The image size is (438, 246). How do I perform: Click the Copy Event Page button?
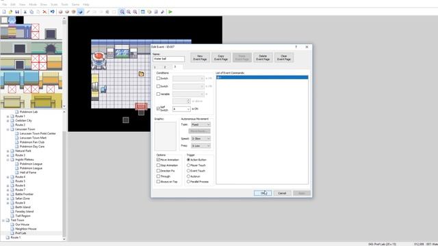(x=221, y=57)
